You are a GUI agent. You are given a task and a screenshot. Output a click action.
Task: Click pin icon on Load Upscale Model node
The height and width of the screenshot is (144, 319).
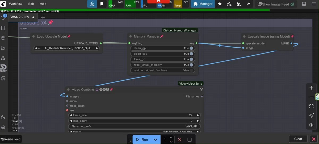click(69, 36)
